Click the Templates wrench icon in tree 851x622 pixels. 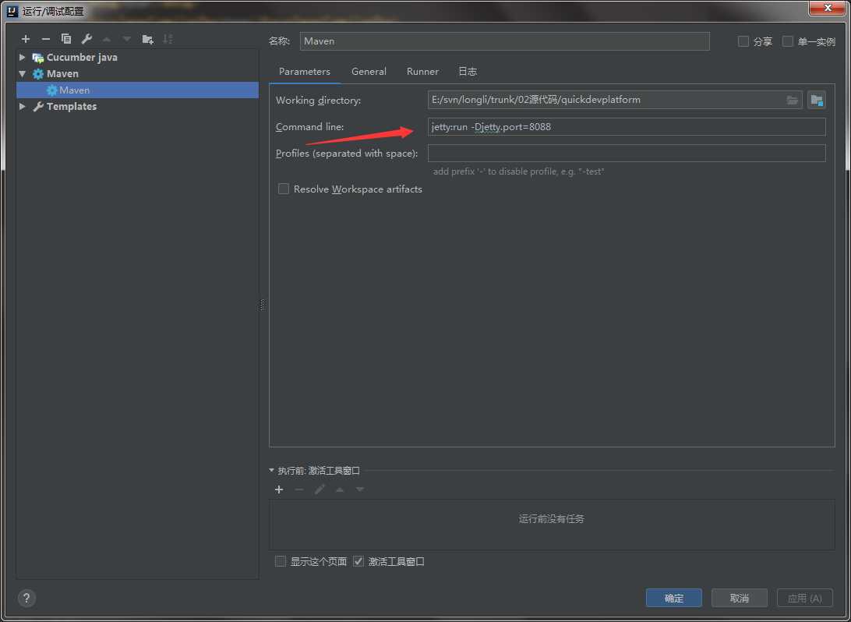(x=38, y=106)
